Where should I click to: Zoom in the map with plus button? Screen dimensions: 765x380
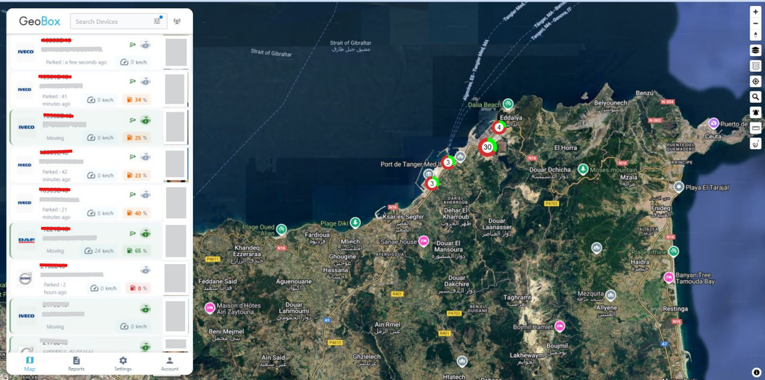coord(755,11)
